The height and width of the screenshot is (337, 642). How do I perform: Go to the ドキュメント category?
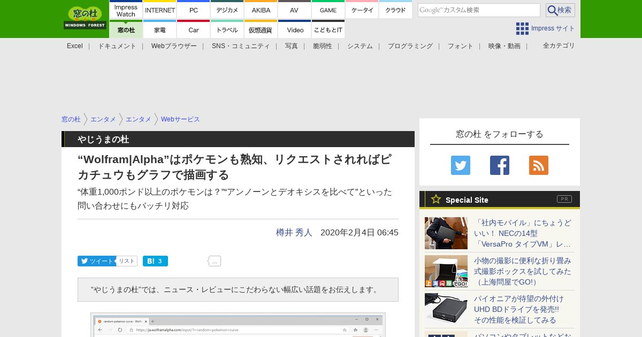[117, 46]
